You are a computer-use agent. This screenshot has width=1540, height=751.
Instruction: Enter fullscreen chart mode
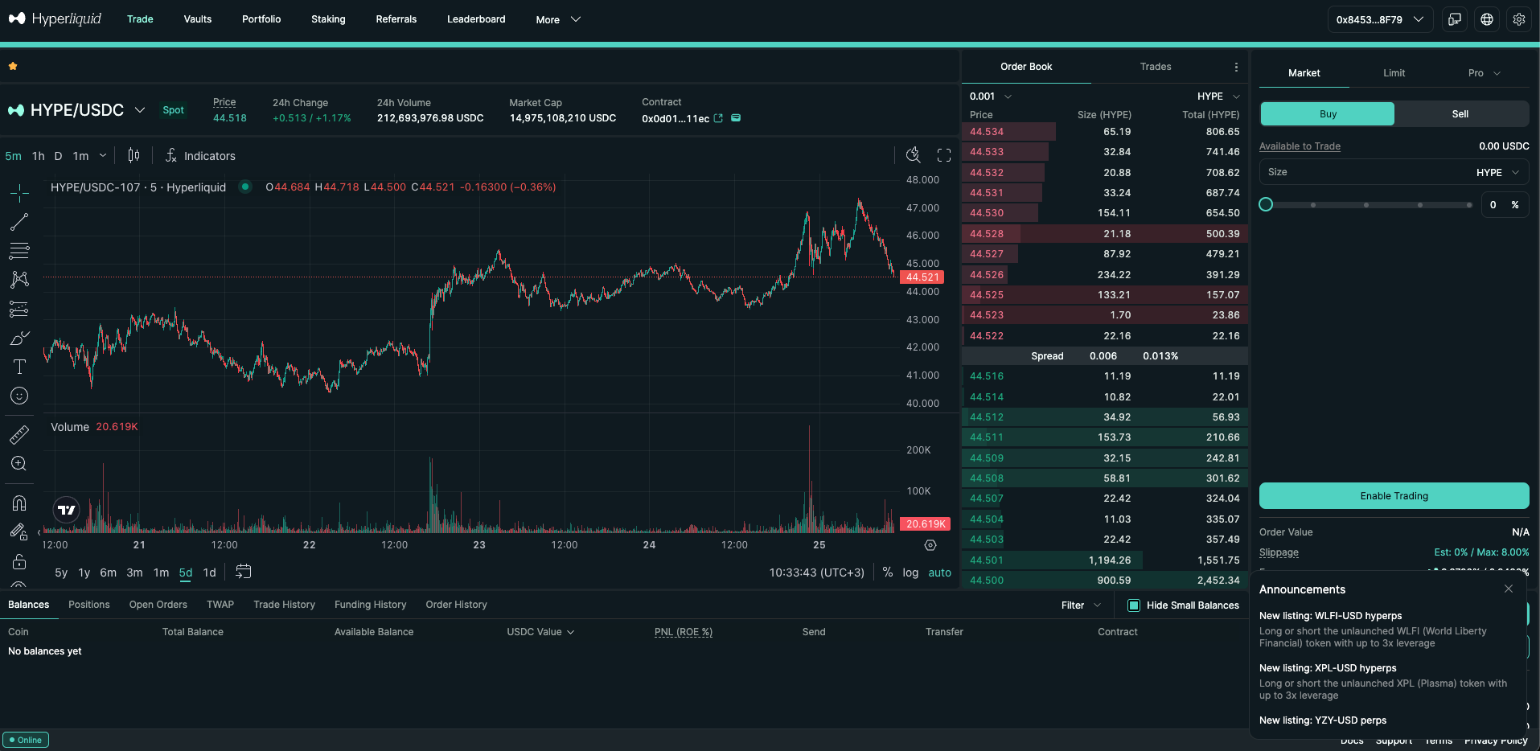[x=944, y=155]
